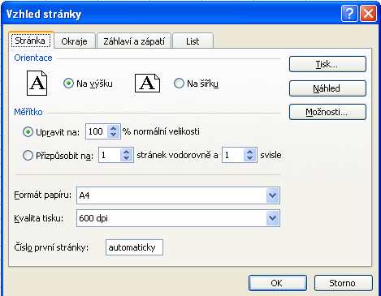Open the print preview with Náhled
This screenshot has height=296, width=381.
pyautogui.click(x=327, y=88)
